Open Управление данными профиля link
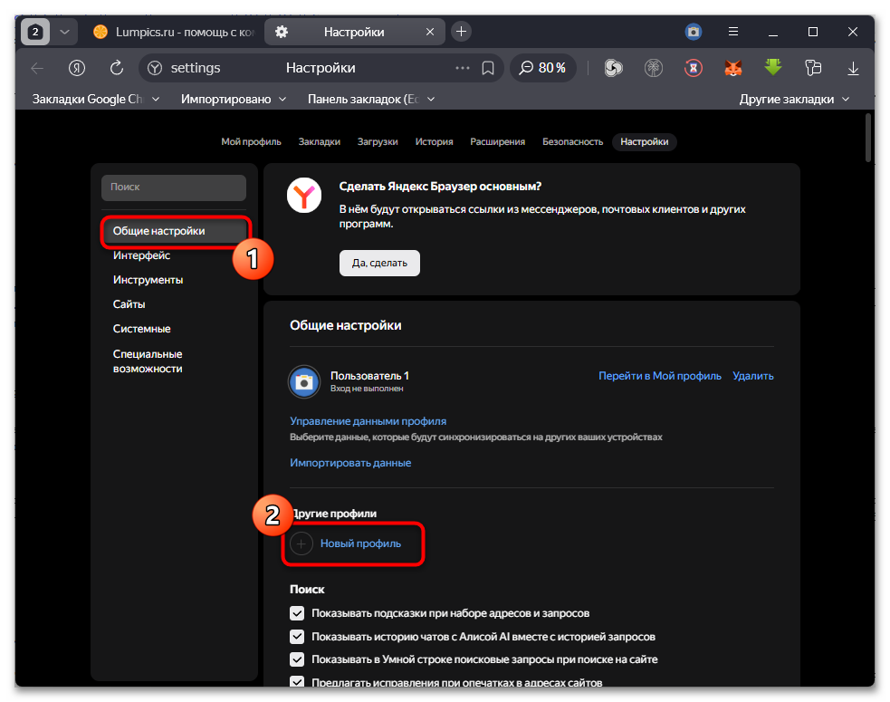The width and height of the screenshot is (890, 702). (368, 421)
